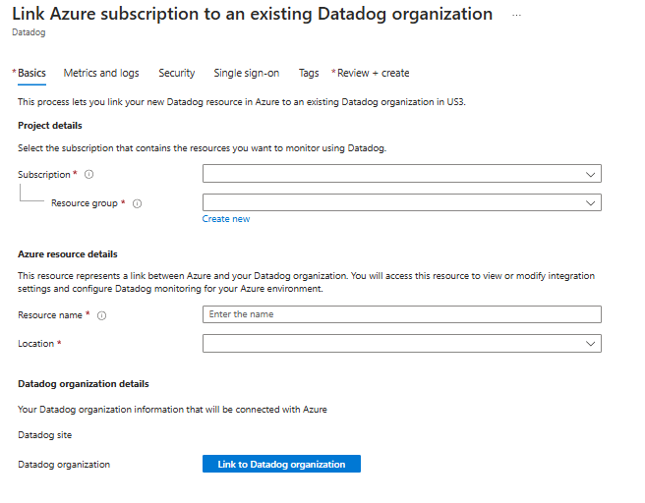Open the Location dropdown
645x503 pixels.
pyautogui.click(x=402, y=344)
